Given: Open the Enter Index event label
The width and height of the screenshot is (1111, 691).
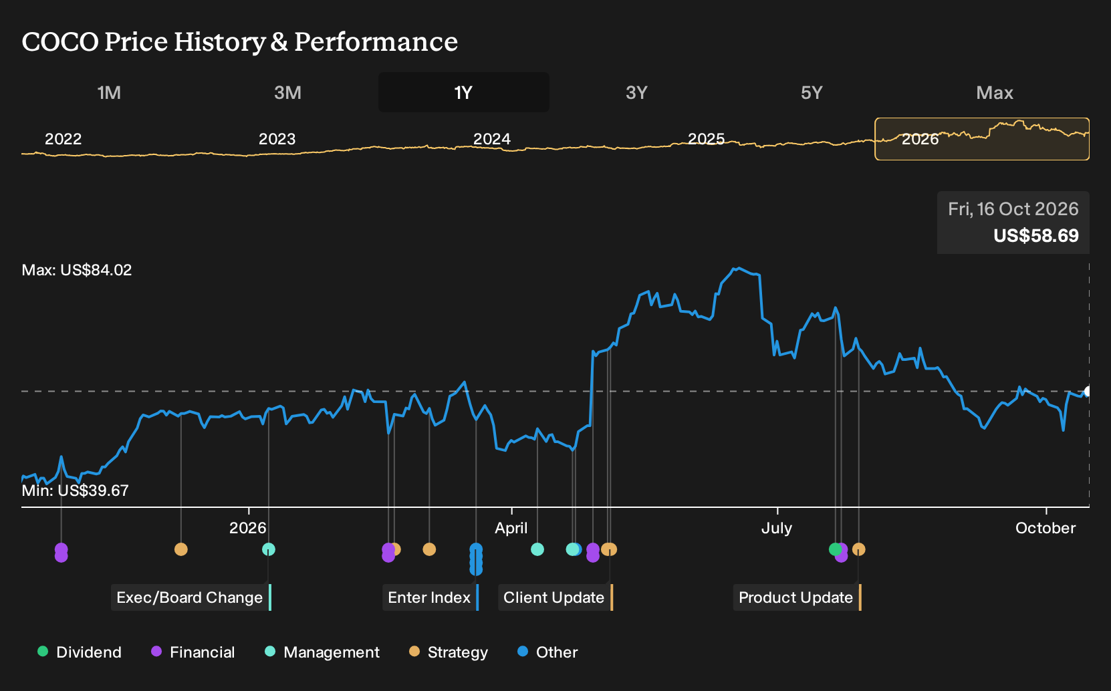Looking at the screenshot, I should point(430,597).
